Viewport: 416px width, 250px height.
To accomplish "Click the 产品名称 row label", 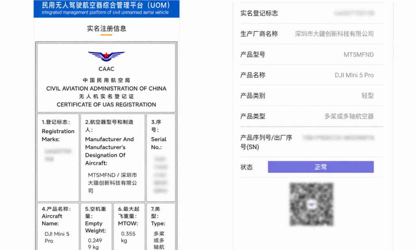I will [253, 75].
